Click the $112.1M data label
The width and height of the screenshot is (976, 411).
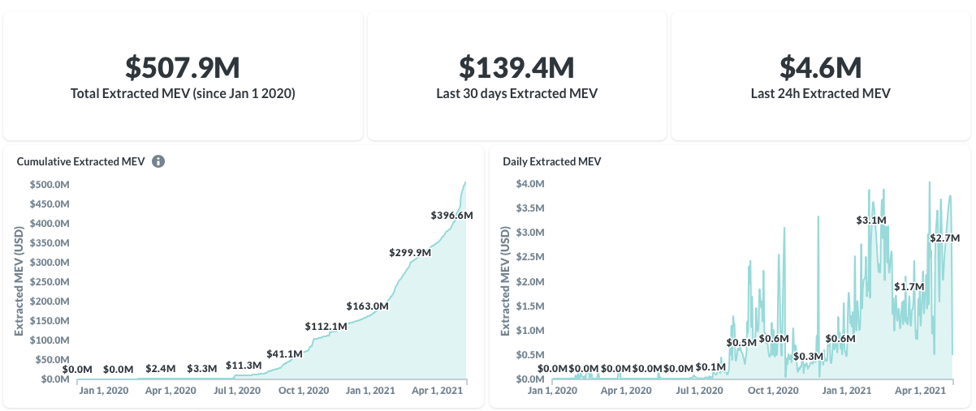pyautogui.click(x=326, y=326)
